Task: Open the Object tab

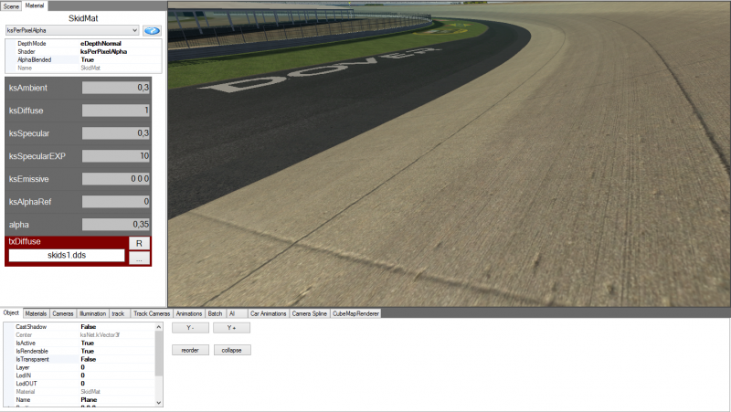Action: coord(11,313)
